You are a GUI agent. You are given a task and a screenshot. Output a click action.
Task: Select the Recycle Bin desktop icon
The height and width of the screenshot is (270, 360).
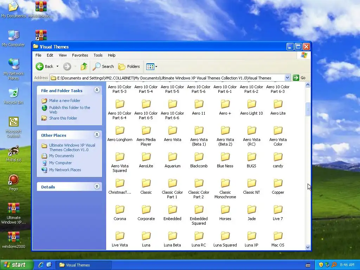click(x=13, y=96)
